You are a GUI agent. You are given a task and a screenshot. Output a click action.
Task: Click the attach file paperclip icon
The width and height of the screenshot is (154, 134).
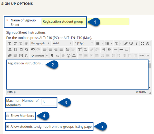(10, 56)
